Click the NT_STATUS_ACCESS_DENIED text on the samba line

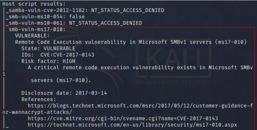(x=128, y=11)
